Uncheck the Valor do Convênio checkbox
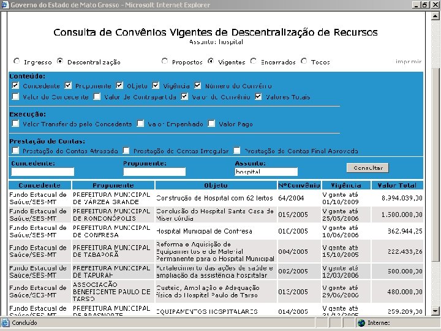This screenshot has width=441, height=331. (x=184, y=97)
